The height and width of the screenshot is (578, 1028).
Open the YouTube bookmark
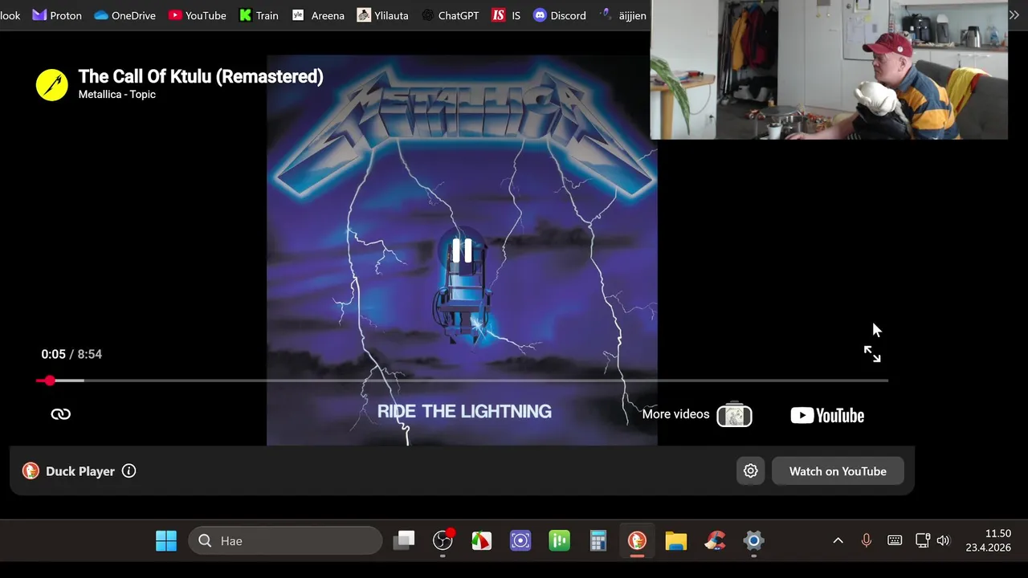coord(198,15)
